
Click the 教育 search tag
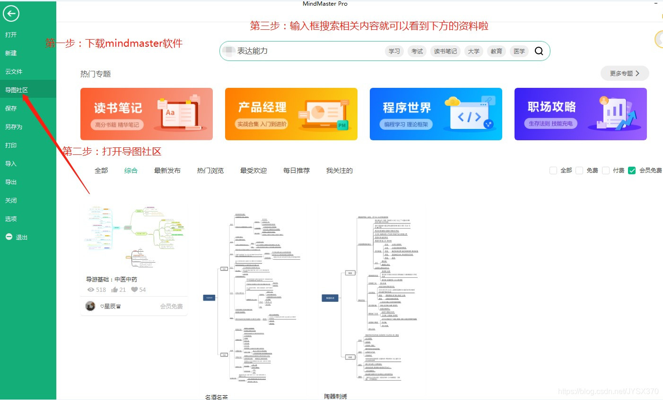pyautogui.click(x=497, y=51)
